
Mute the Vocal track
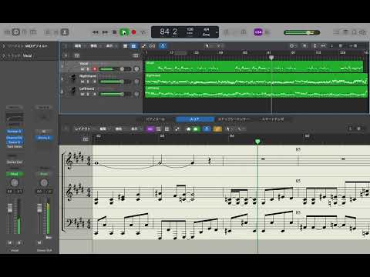[82, 69]
